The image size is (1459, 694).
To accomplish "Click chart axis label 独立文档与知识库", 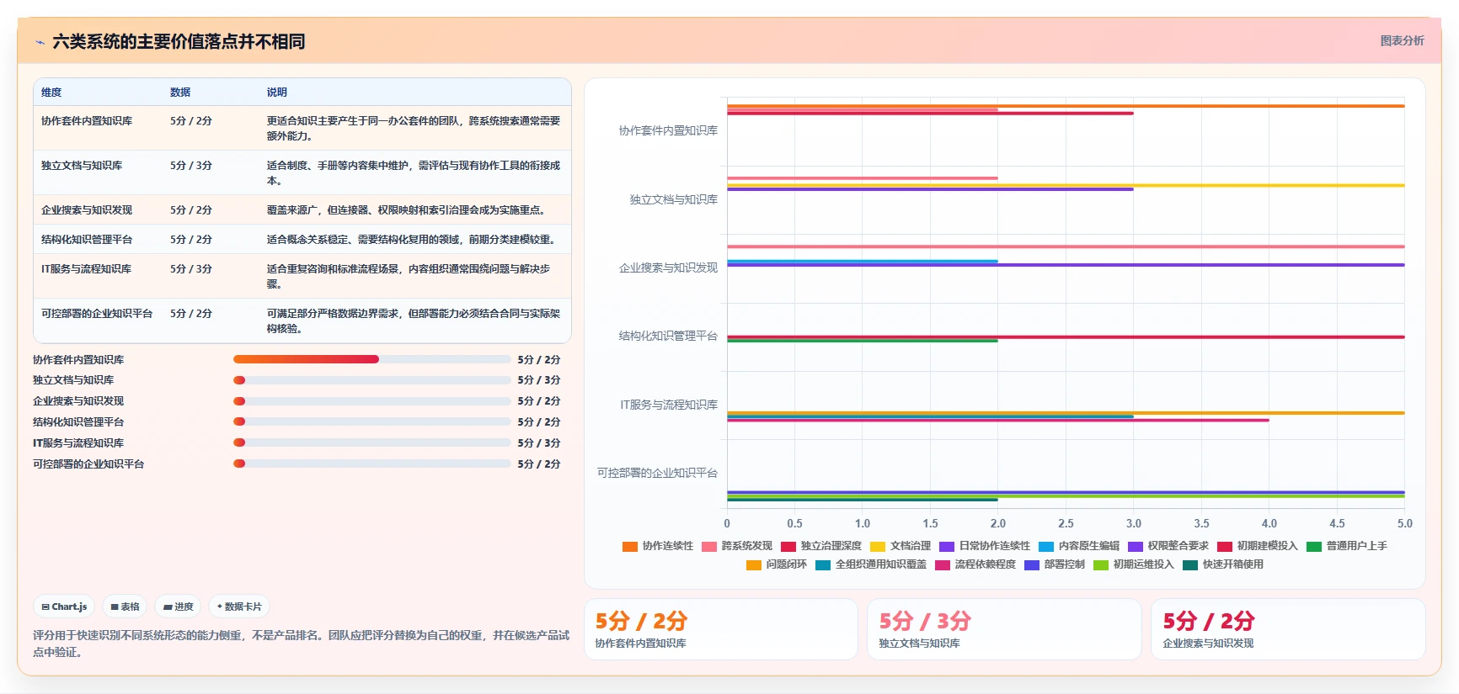I will tap(673, 199).
